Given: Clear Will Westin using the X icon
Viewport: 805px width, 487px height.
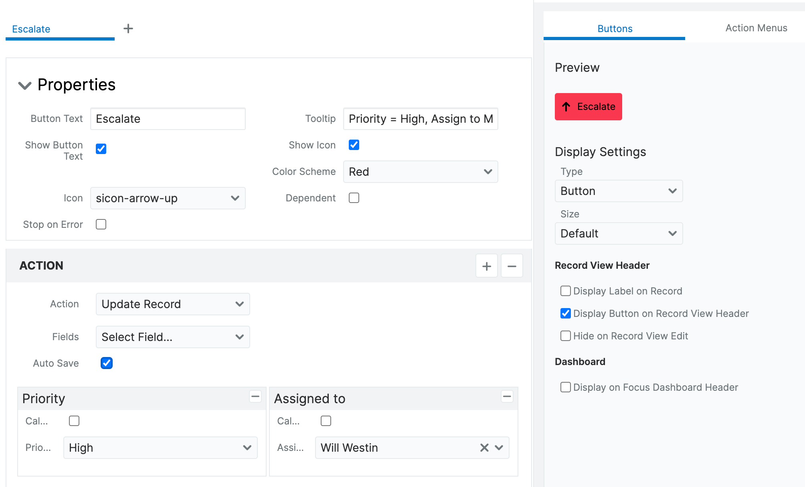Looking at the screenshot, I should pyautogui.click(x=484, y=447).
